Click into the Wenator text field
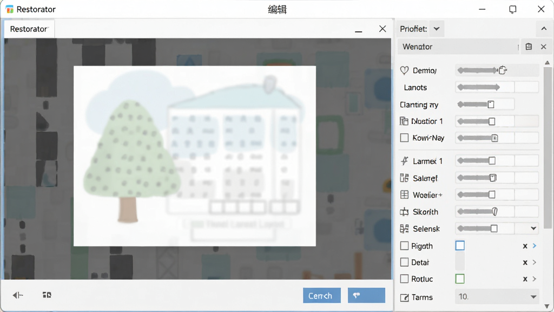554x312 pixels. (x=459, y=47)
